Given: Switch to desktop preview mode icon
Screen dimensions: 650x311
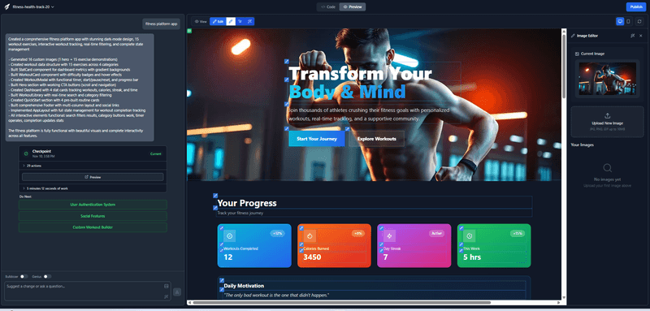Looking at the screenshot, I should [x=620, y=22].
